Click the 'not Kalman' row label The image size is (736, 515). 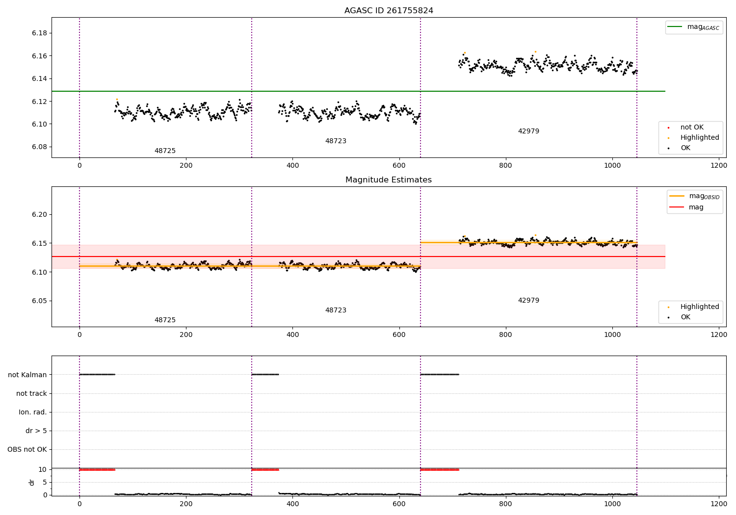[x=27, y=375]
